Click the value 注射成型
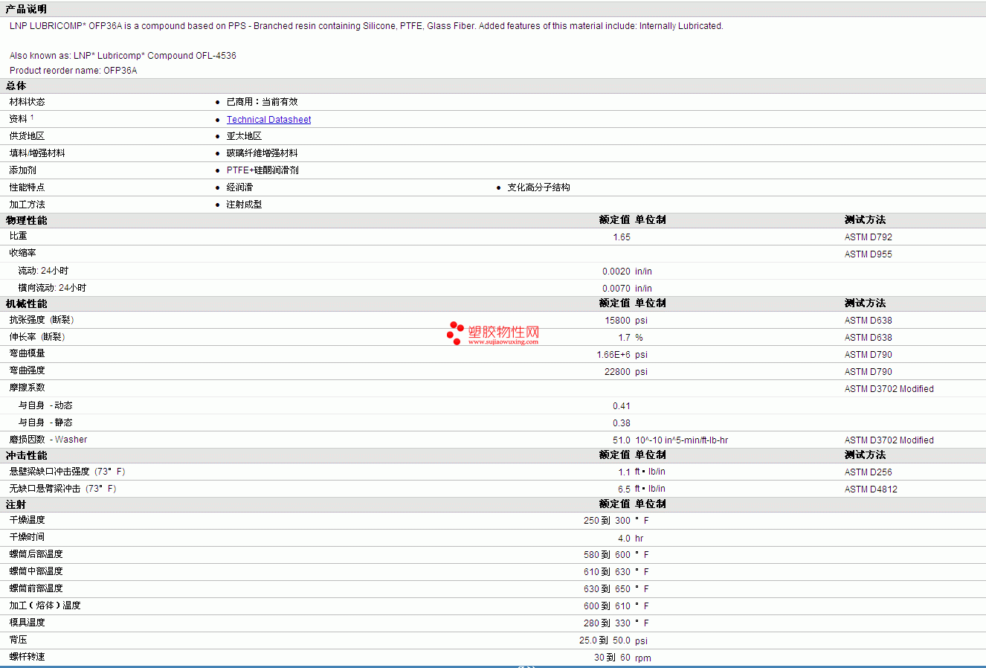 [244, 205]
